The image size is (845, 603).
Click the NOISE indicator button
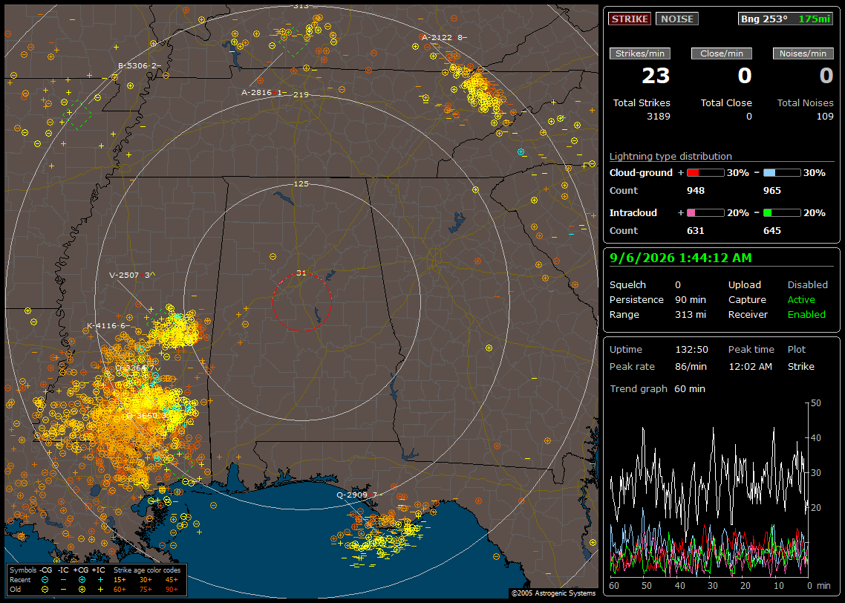pos(677,19)
